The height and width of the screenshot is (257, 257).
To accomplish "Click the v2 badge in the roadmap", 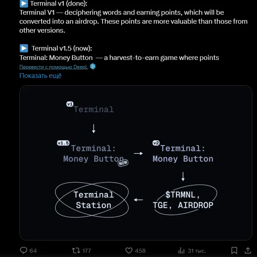I will pos(156,143).
